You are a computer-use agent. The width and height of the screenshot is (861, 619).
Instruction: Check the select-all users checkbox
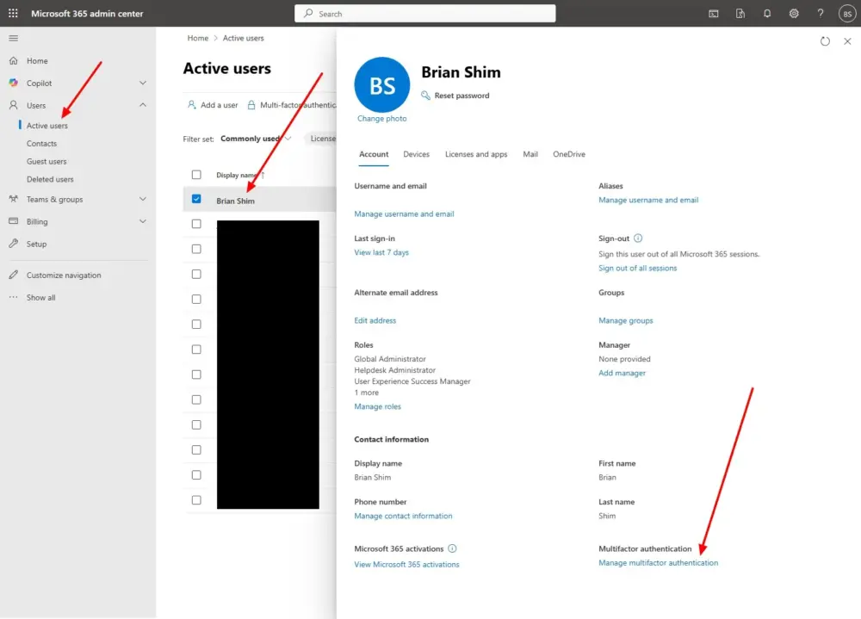point(196,174)
